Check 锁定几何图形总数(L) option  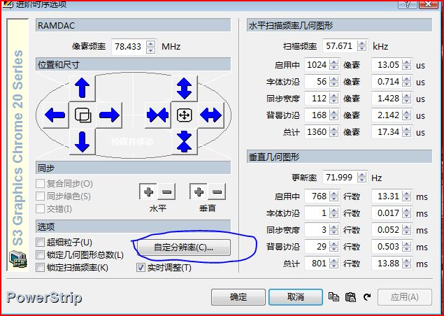coord(41,255)
